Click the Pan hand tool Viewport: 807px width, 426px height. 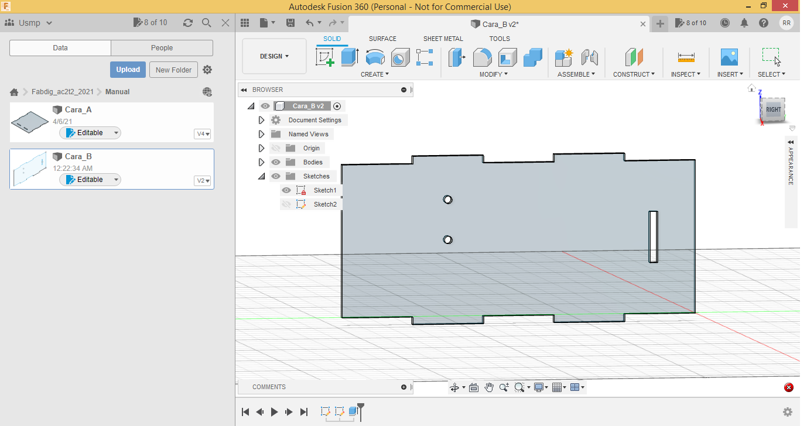489,387
